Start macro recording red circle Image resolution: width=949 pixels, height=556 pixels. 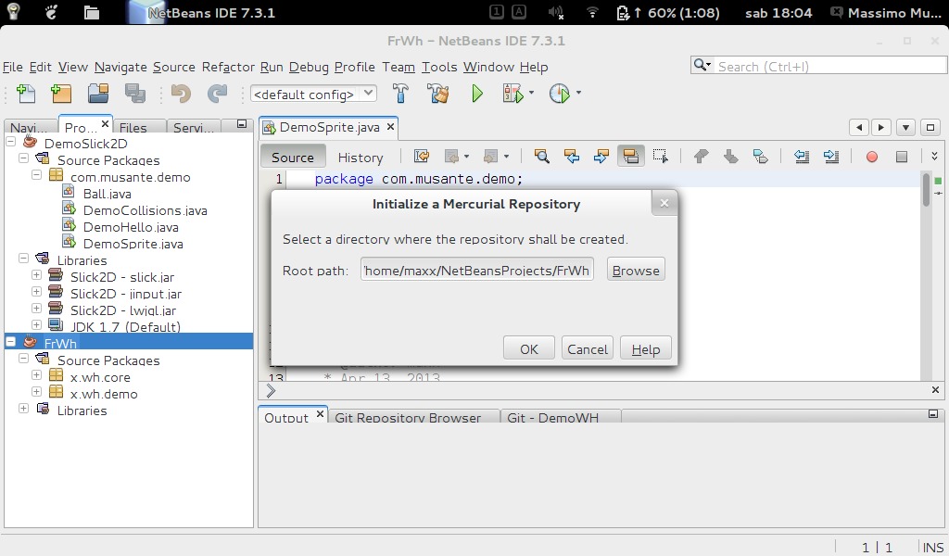tap(871, 157)
